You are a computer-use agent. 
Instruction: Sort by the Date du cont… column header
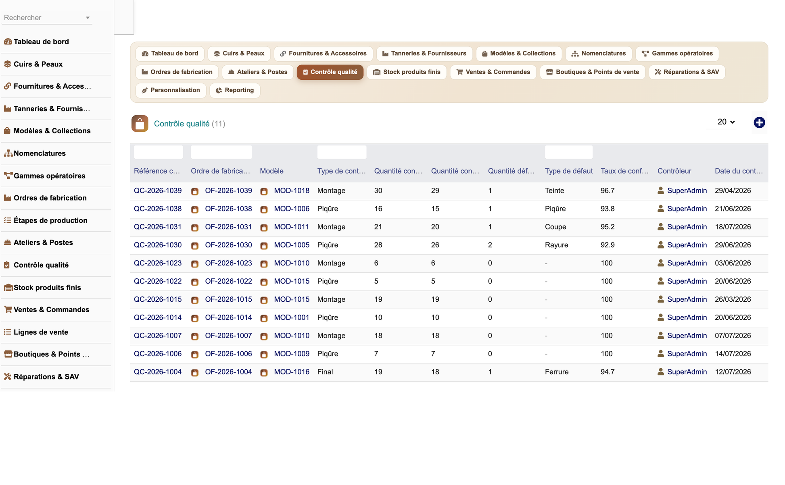click(739, 171)
